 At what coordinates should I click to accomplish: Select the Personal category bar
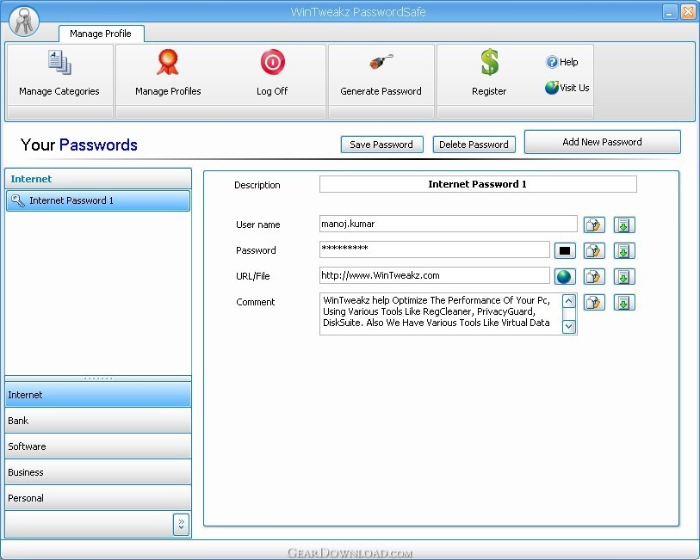click(98, 498)
